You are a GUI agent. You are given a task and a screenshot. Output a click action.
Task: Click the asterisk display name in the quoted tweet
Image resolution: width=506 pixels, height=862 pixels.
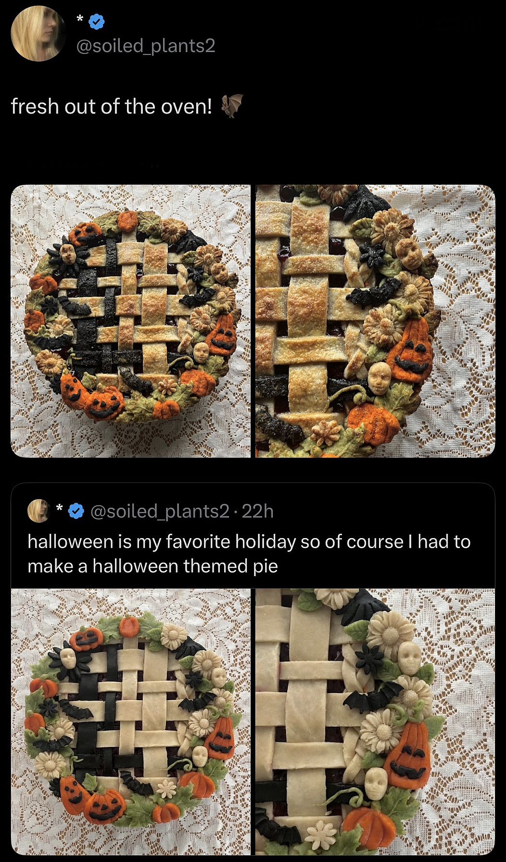(60, 508)
